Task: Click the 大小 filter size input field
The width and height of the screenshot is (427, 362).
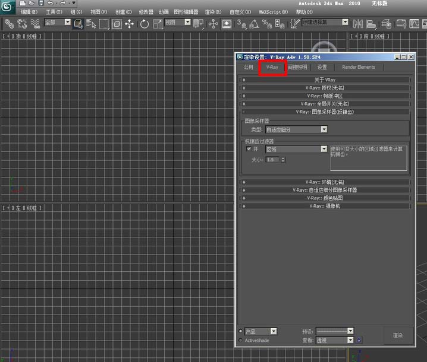Action: coord(273,160)
